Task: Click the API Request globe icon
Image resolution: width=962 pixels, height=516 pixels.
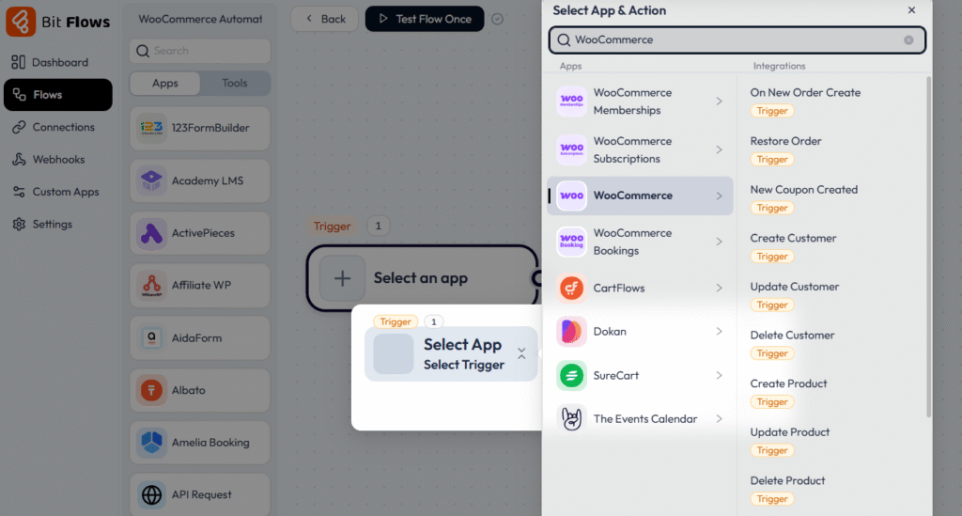Action: coord(151,494)
